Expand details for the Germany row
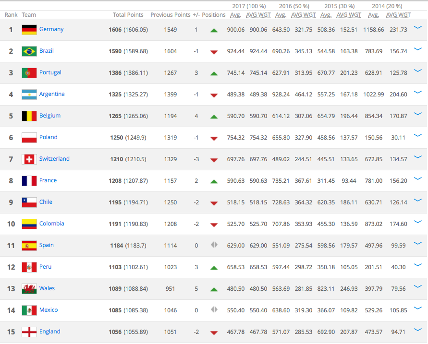Viewport: 428px width, 344px height. [x=417, y=28]
